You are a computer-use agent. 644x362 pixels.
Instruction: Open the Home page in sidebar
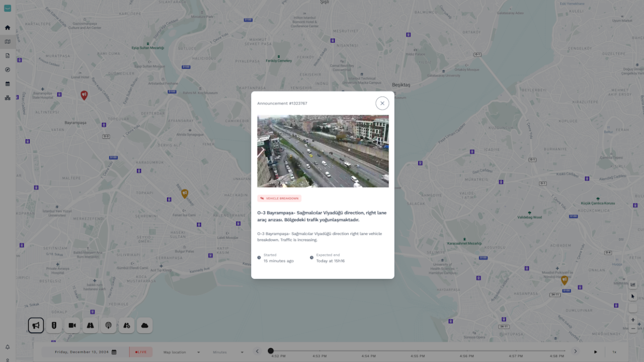pos(8,28)
